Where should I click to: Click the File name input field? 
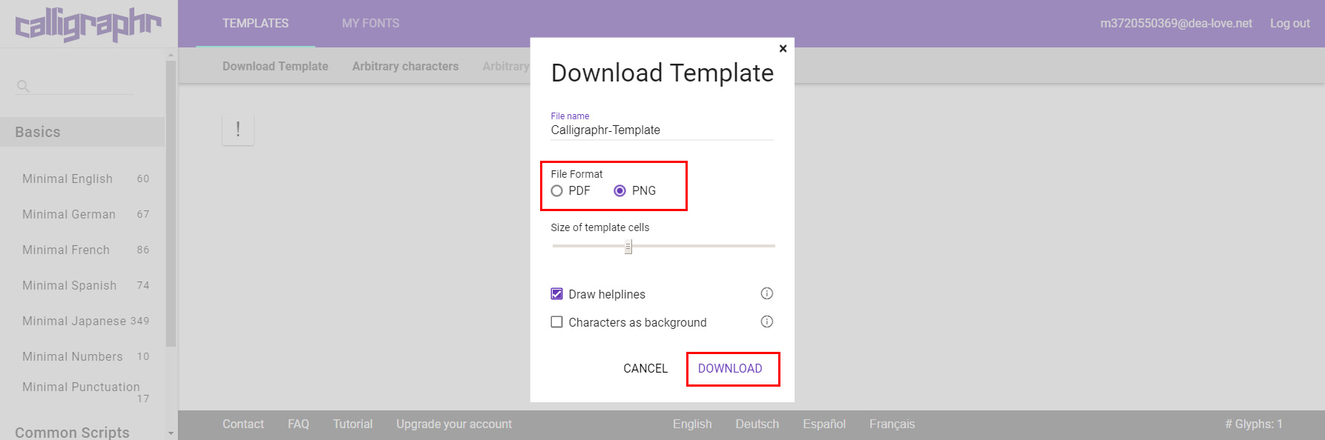click(661, 130)
